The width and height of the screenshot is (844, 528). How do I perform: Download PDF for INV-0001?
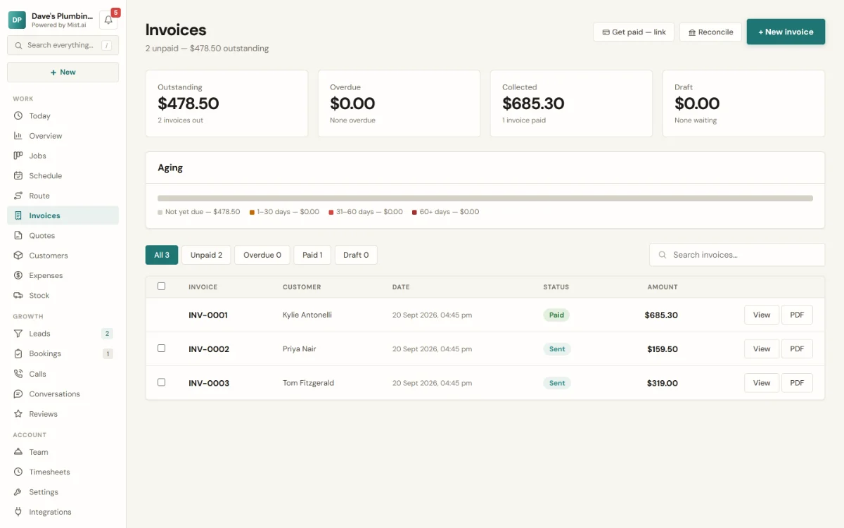point(797,315)
